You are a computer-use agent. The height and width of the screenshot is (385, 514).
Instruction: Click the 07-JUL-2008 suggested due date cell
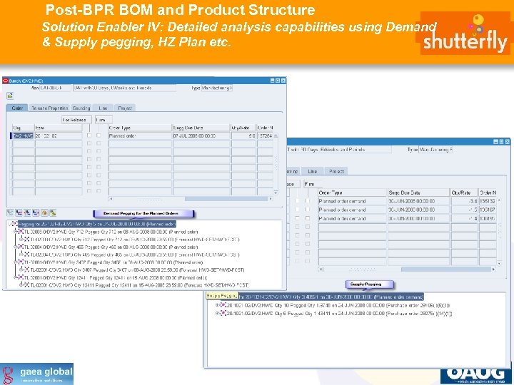coord(201,135)
